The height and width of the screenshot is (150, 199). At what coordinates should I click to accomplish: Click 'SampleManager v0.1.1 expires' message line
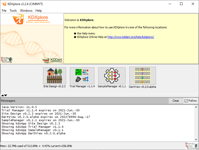click(41, 120)
